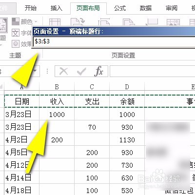Screen dimensions: 195x195
Task: Click the Themes gallery icon
Action: pos(3,25)
